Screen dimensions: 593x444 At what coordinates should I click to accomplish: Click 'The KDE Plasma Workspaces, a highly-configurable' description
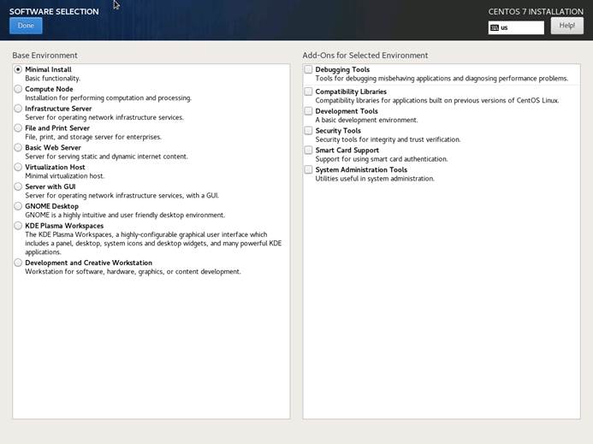(x=153, y=243)
